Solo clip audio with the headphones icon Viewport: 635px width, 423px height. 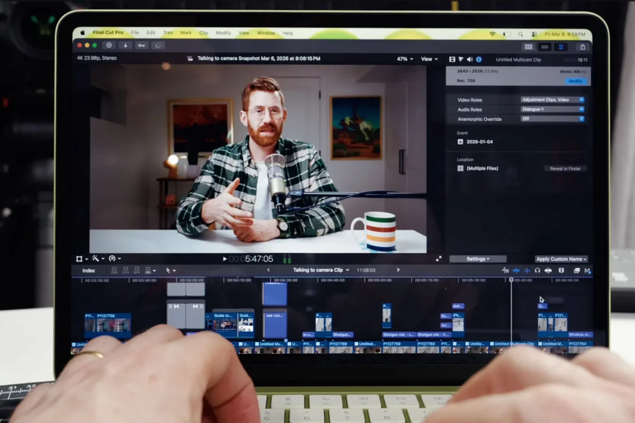pyautogui.click(x=538, y=271)
